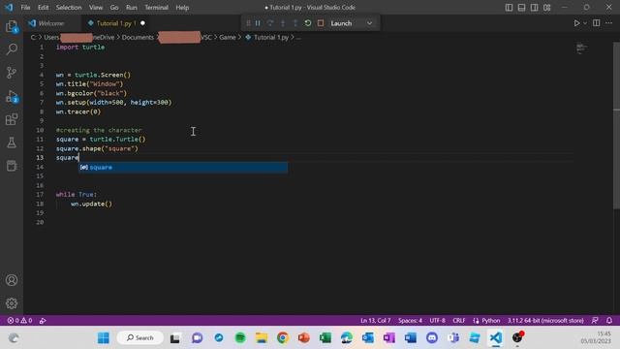Screen dimensions: 620x349
Task: Select the 3.11.2 64-bit Python interpreter
Action: pyautogui.click(x=545, y=321)
